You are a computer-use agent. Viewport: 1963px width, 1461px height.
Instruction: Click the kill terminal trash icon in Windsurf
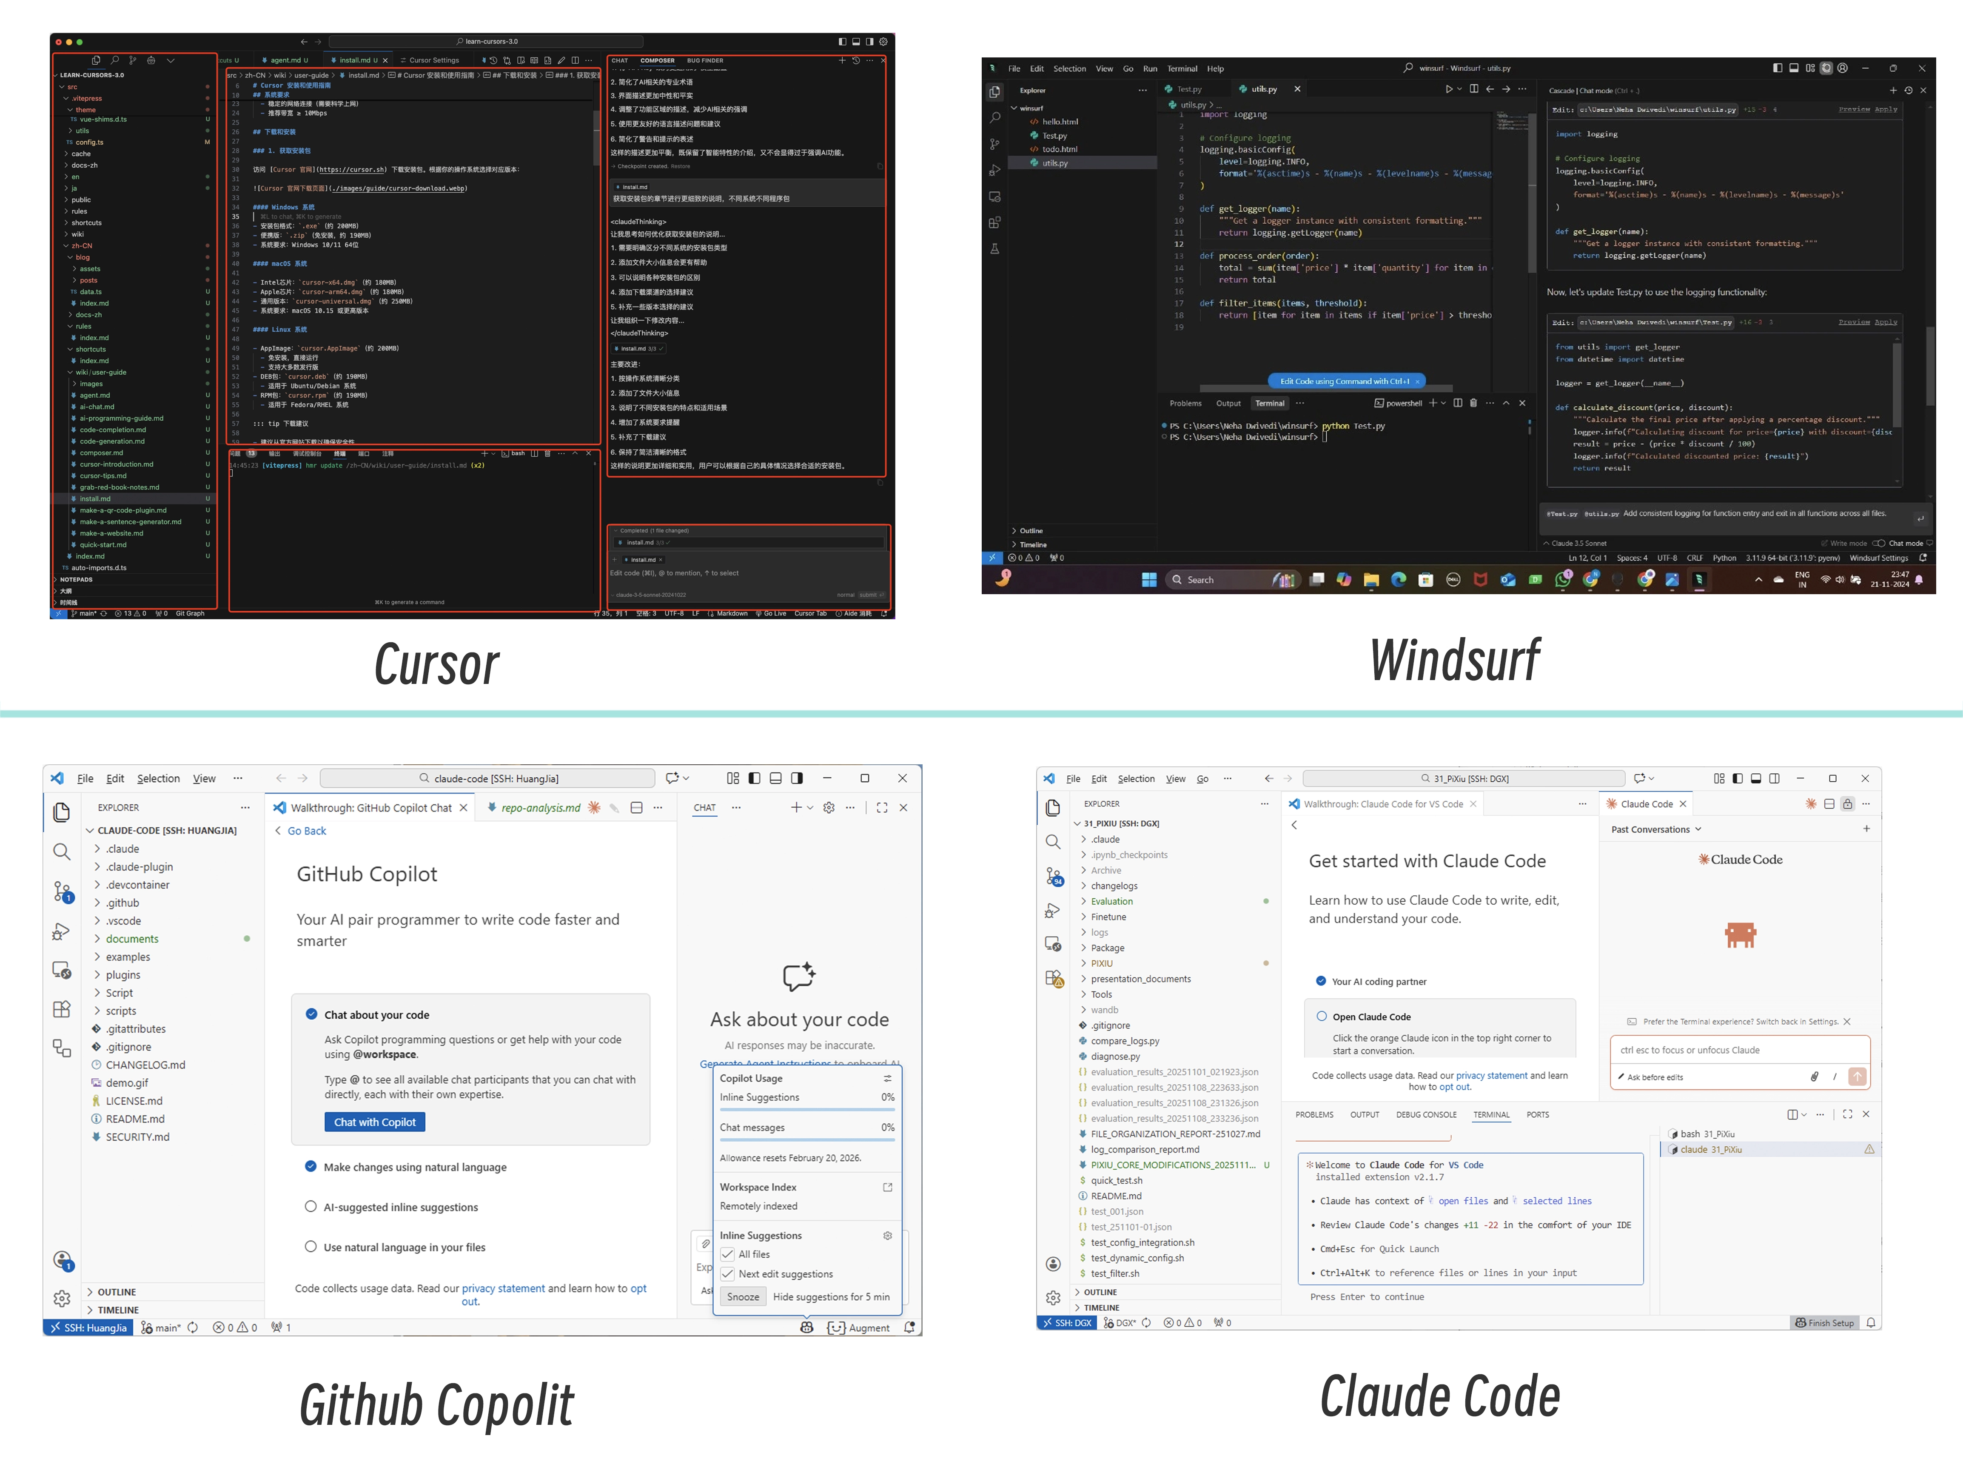click(x=1473, y=403)
